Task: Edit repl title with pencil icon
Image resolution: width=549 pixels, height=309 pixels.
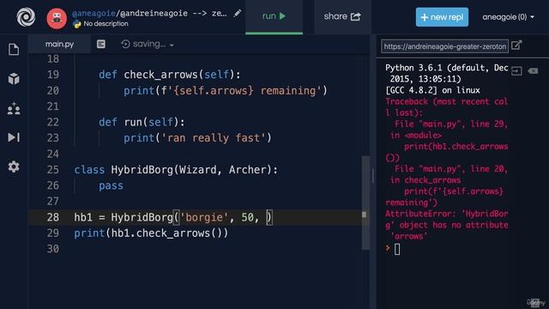Action: [x=238, y=14]
